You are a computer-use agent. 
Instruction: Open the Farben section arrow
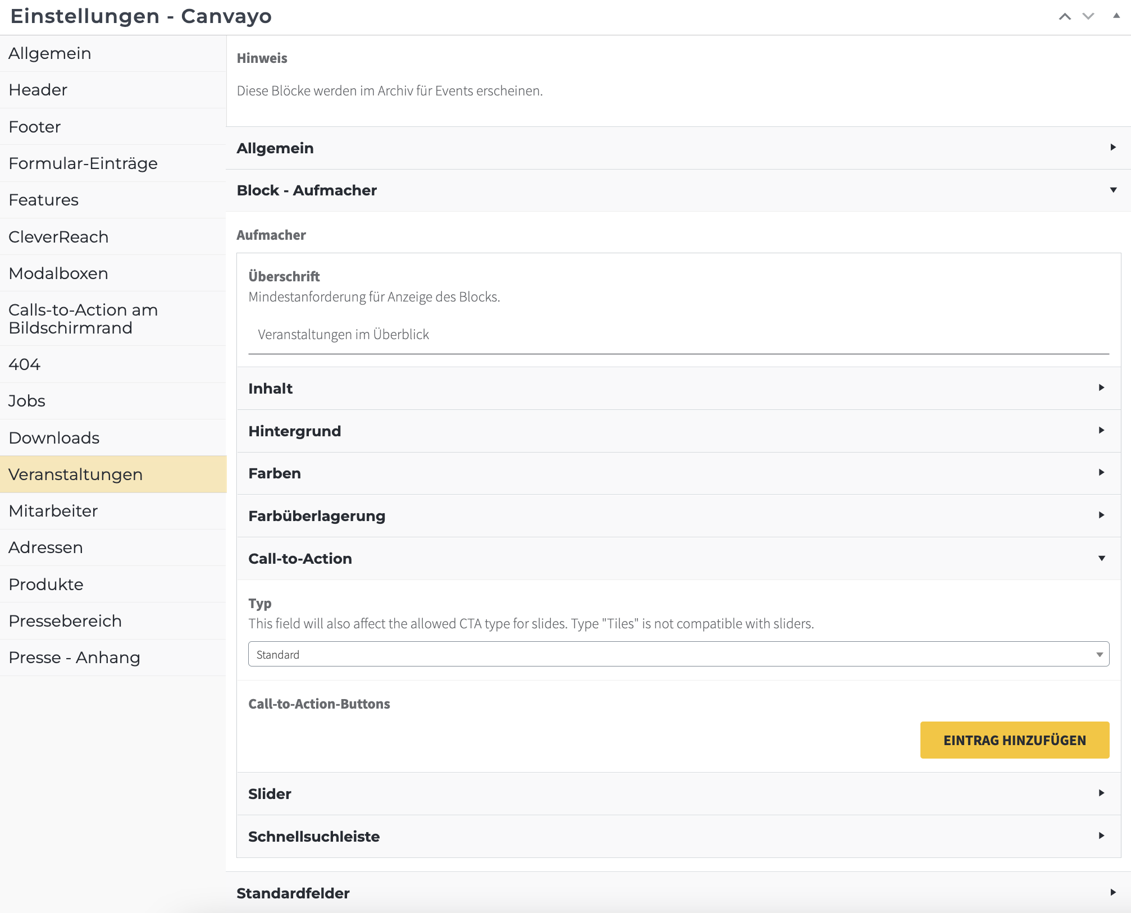coord(1101,473)
